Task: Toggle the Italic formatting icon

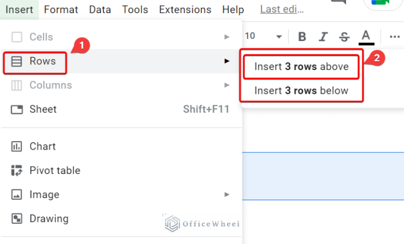Action: point(323,36)
